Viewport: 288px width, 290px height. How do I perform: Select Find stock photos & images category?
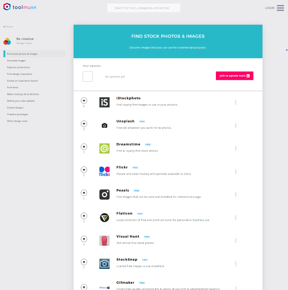[x=35, y=54]
